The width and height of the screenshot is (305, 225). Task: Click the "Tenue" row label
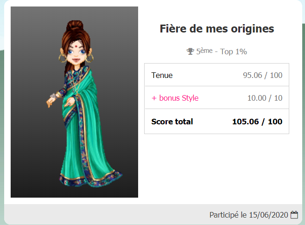pos(162,75)
